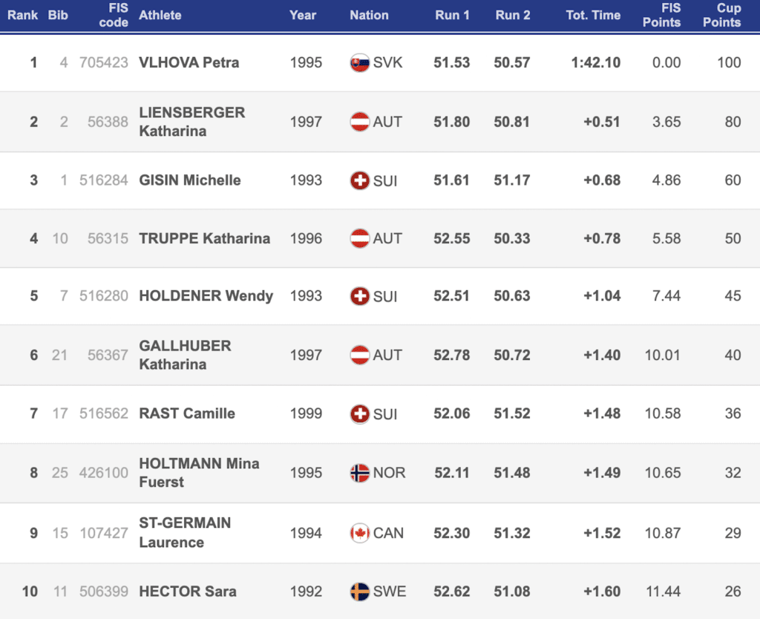Click the Nation column header
The image size is (760, 619).
(369, 15)
